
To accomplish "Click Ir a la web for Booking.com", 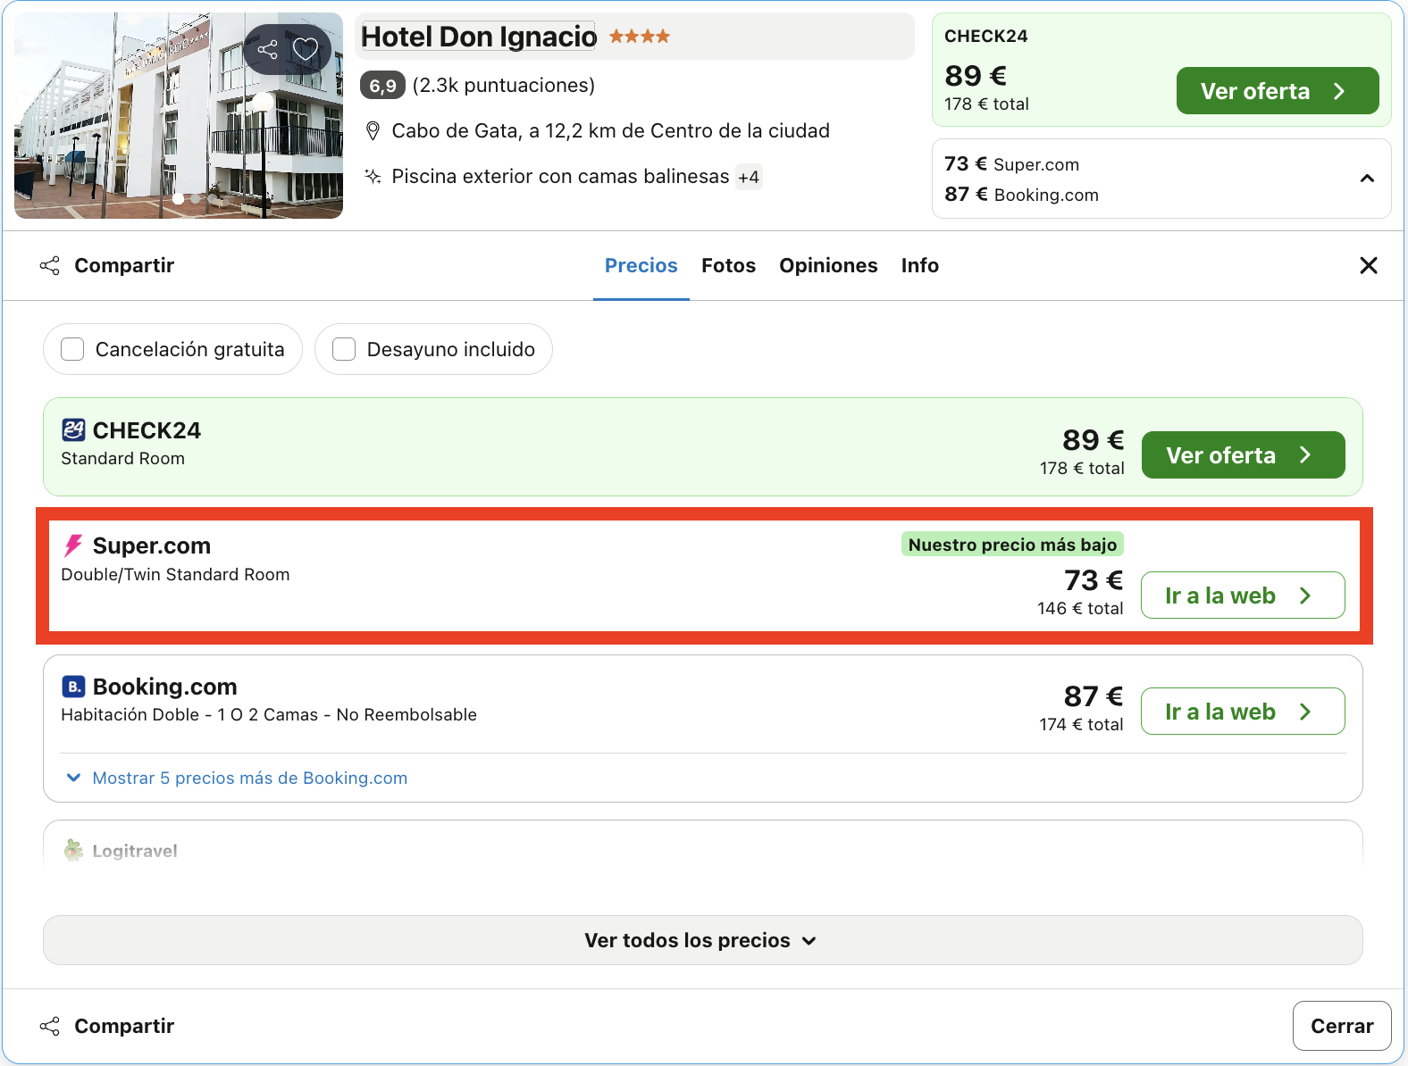I will (1243, 712).
